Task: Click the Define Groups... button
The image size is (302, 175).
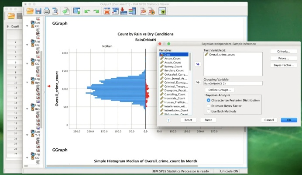Action: 221,90
